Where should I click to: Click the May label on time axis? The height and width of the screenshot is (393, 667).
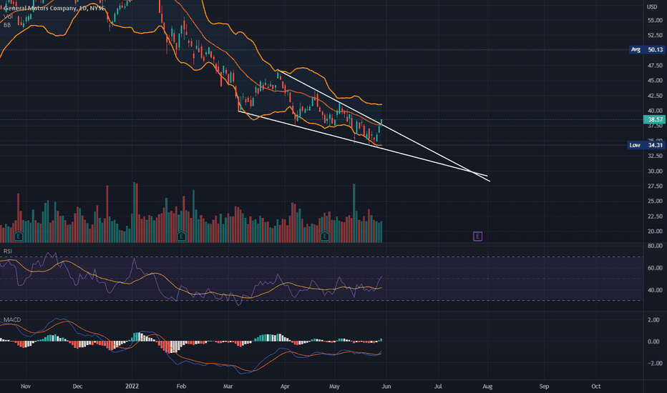pos(334,386)
